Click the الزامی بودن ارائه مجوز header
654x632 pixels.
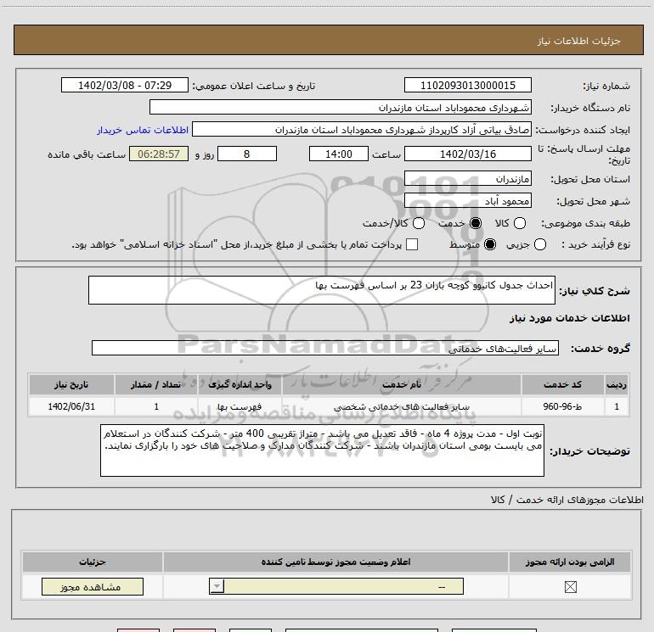pyautogui.click(x=570, y=562)
